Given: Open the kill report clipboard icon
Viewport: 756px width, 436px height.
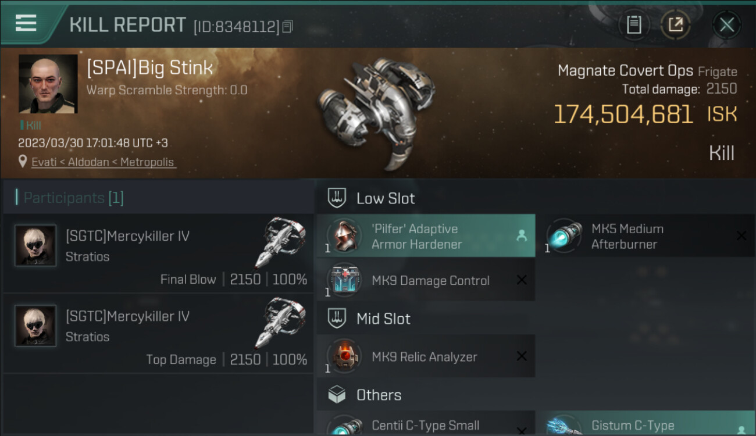Looking at the screenshot, I should click(634, 25).
